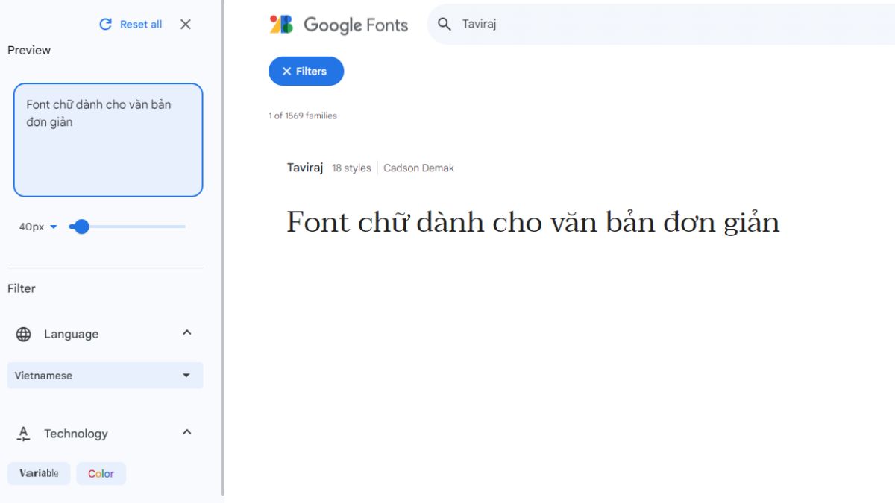Collapse the Language filter section
Screen dimensions: 895x503
click(x=186, y=333)
